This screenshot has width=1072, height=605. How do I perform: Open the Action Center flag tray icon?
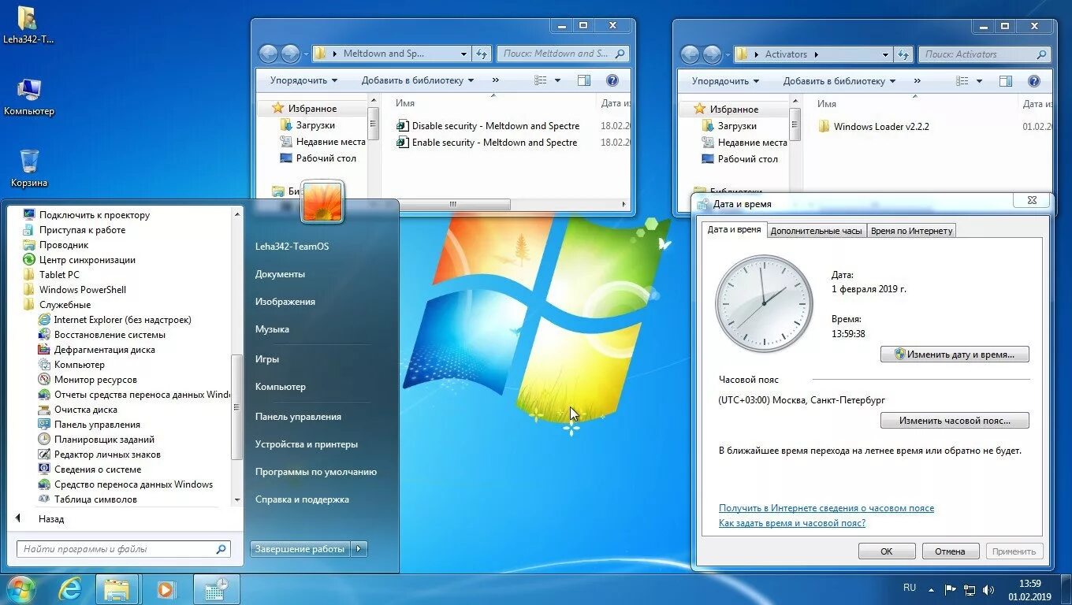point(950,589)
